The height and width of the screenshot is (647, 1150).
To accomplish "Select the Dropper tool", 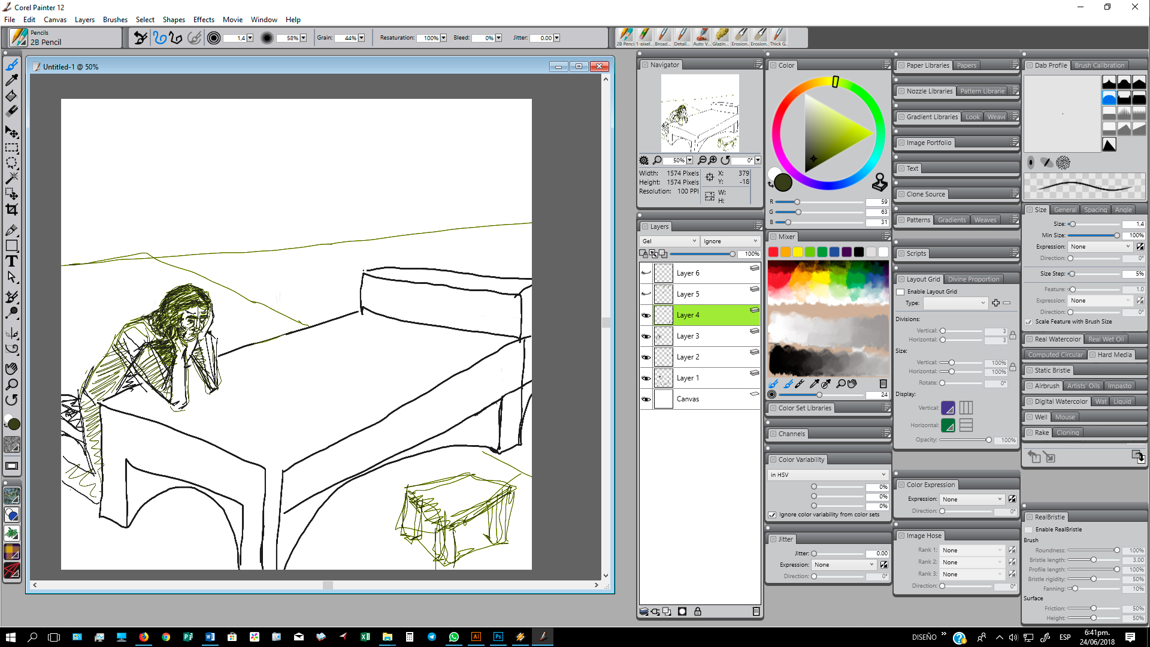I will (11, 80).
